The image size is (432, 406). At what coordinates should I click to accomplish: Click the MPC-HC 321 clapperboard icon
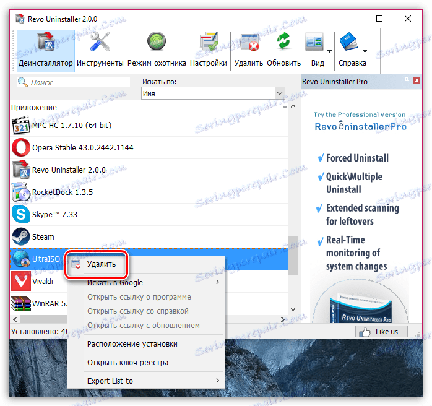[x=21, y=126]
